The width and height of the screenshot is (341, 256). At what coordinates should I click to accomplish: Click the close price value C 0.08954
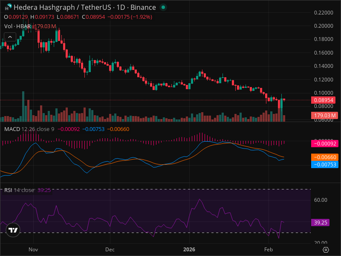(93, 17)
